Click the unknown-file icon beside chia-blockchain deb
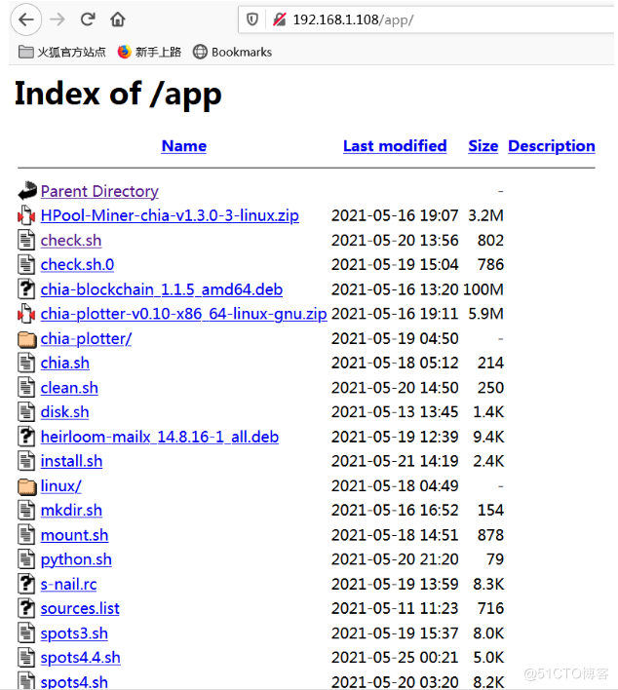 (26, 288)
